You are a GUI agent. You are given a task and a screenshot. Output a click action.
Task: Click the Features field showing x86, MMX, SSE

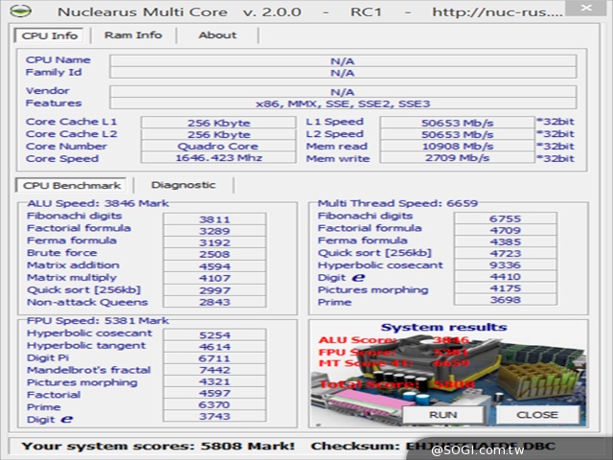342,103
